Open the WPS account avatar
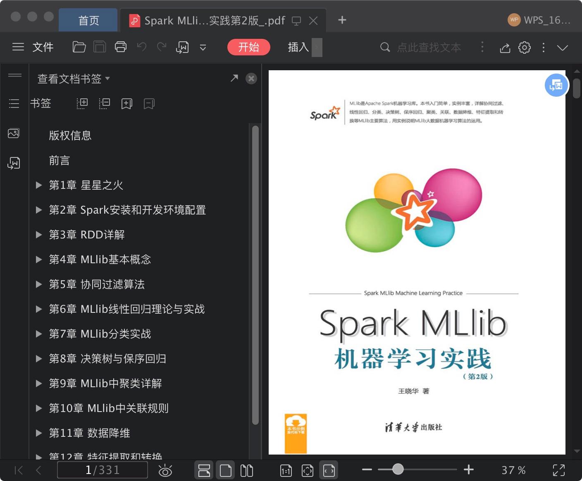The width and height of the screenshot is (582, 481). click(x=514, y=20)
